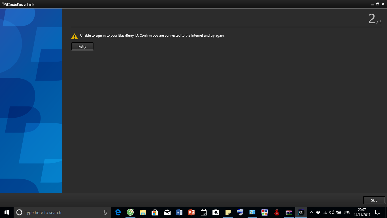Restore down the BlackBerry Link window
The width and height of the screenshot is (387, 218).
(378, 4)
